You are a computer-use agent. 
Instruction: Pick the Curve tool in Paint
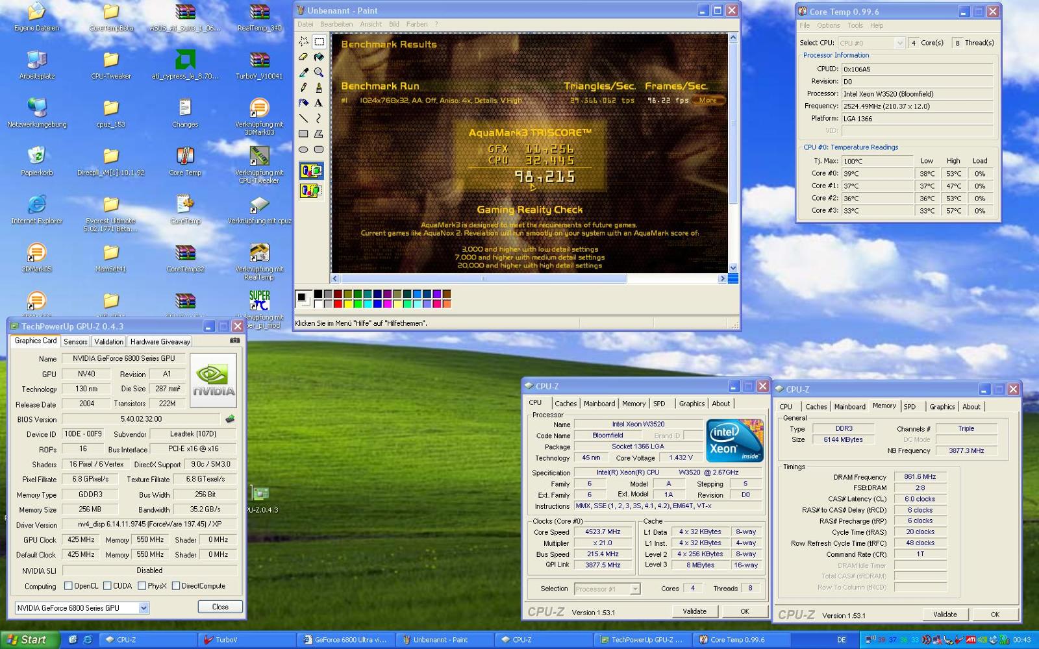319,118
